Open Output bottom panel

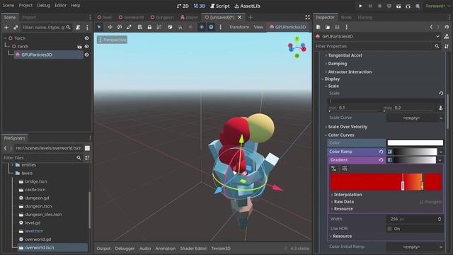[103, 249]
